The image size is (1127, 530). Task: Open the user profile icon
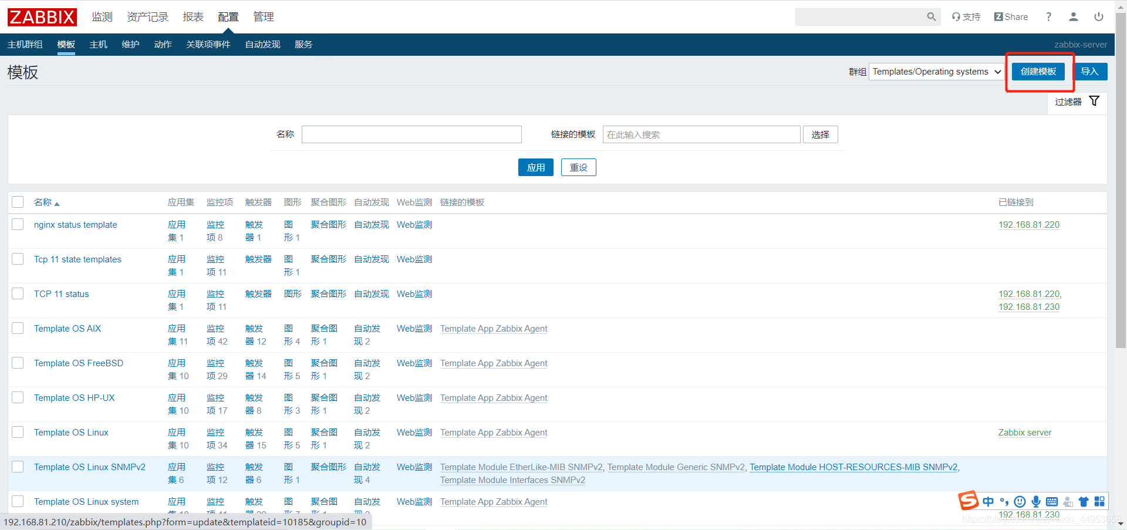pos(1074,17)
